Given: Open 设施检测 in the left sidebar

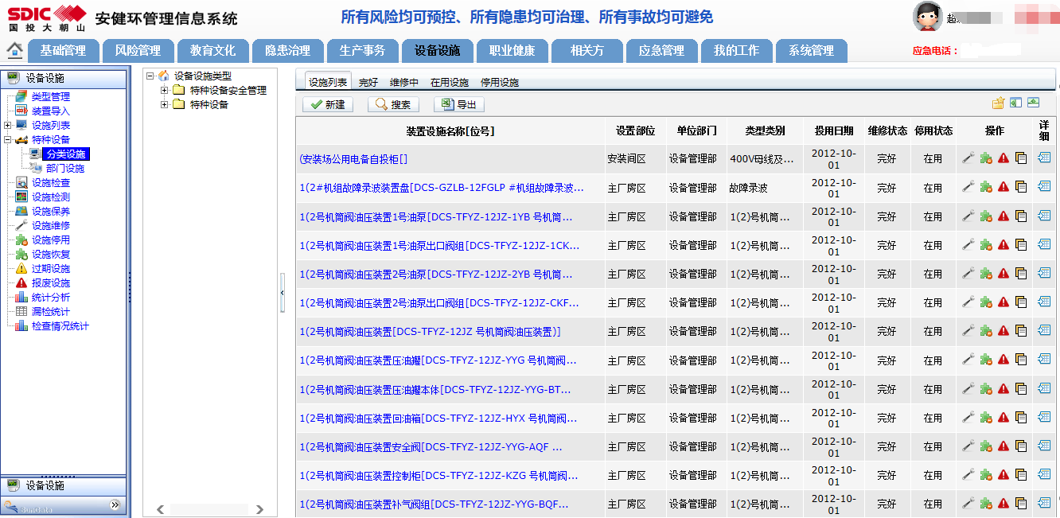Looking at the screenshot, I should (x=50, y=197).
